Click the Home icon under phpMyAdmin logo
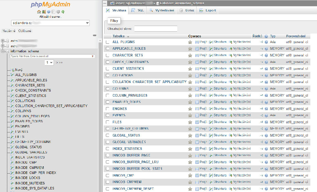 [39, 12]
